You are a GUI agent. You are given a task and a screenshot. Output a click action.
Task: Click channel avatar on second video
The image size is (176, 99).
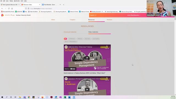click(x=66, y=79)
